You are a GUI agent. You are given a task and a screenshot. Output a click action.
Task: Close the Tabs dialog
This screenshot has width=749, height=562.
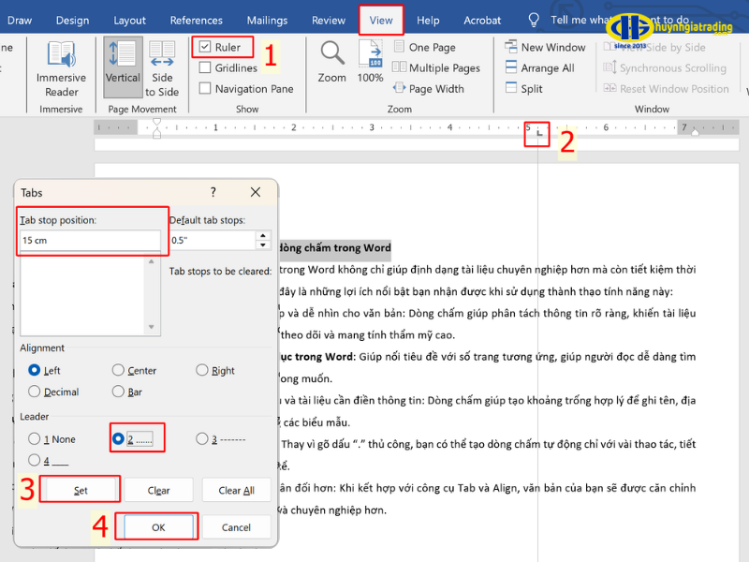coord(256,192)
